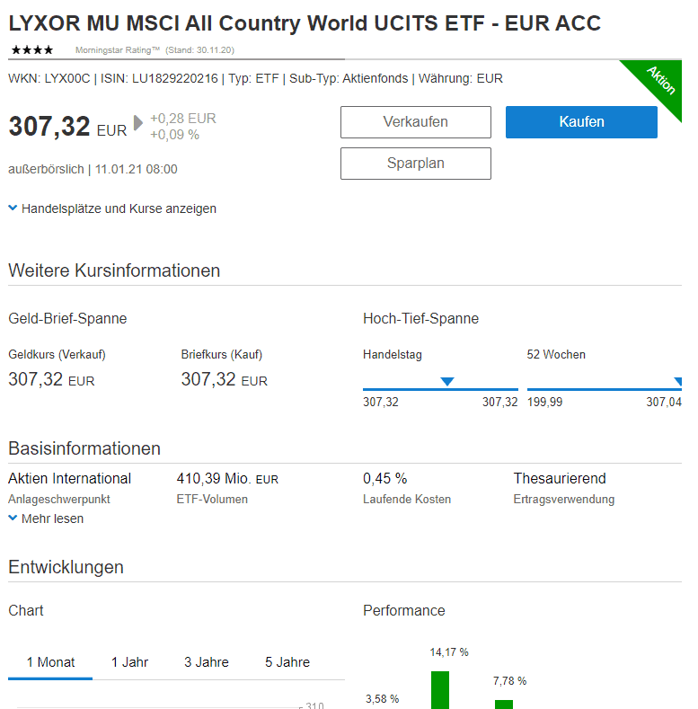Click the Handelstag range marker triangle

click(446, 382)
